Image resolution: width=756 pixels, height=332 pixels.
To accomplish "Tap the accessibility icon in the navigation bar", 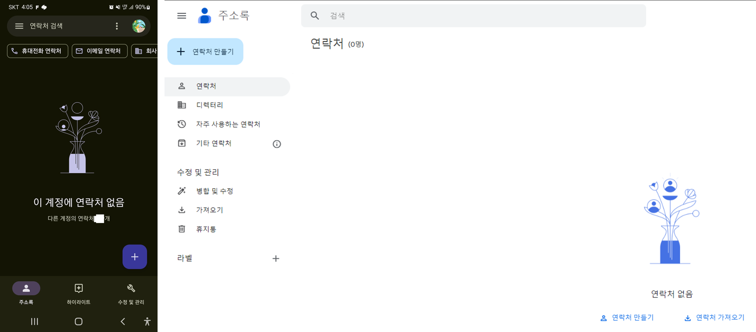I will pyautogui.click(x=147, y=321).
